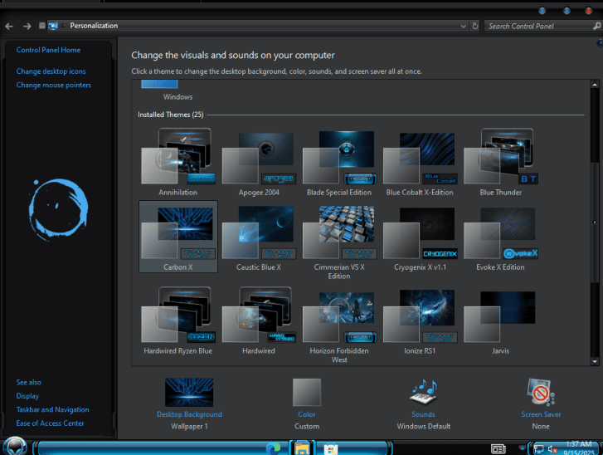The image size is (603, 455).
Task: Open Taskbar and Navigation link
Action: (x=52, y=409)
